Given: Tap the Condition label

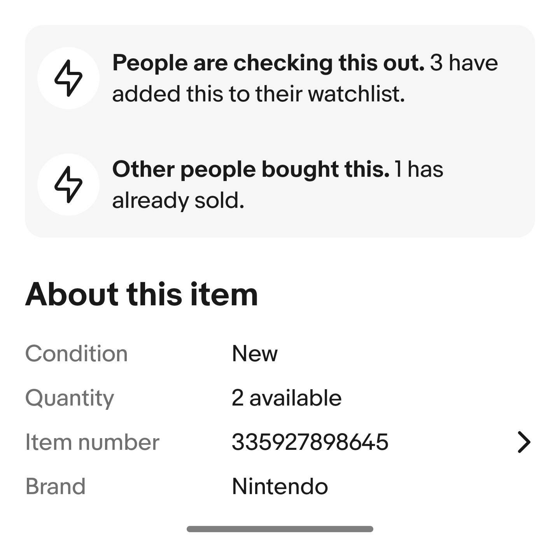Looking at the screenshot, I should [x=77, y=353].
